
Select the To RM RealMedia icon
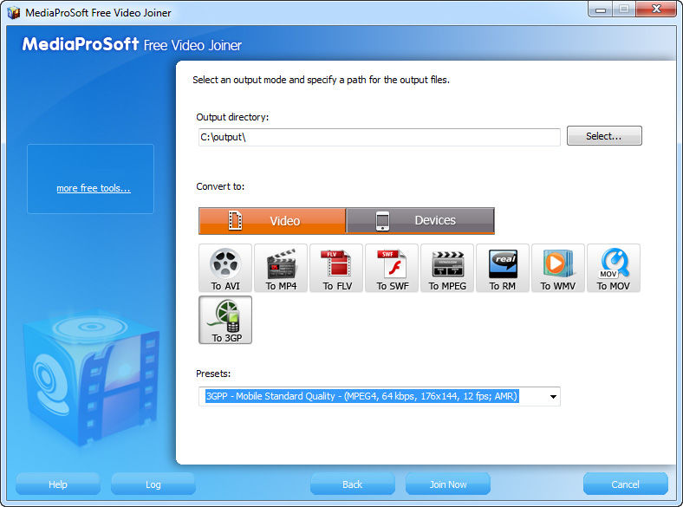coord(503,268)
